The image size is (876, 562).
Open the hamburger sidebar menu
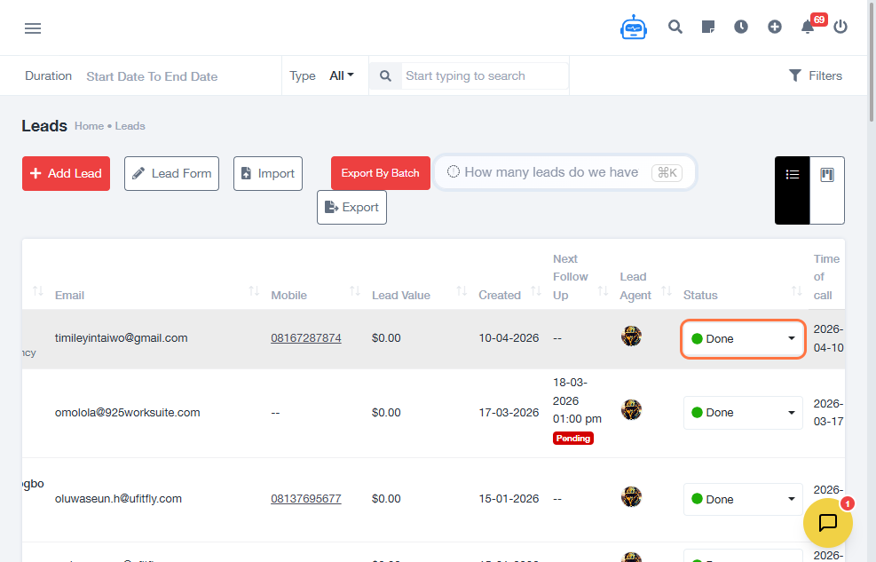click(33, 28)
